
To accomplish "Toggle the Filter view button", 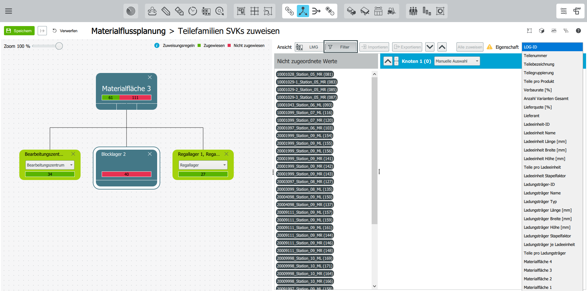I will pos(341,47).
